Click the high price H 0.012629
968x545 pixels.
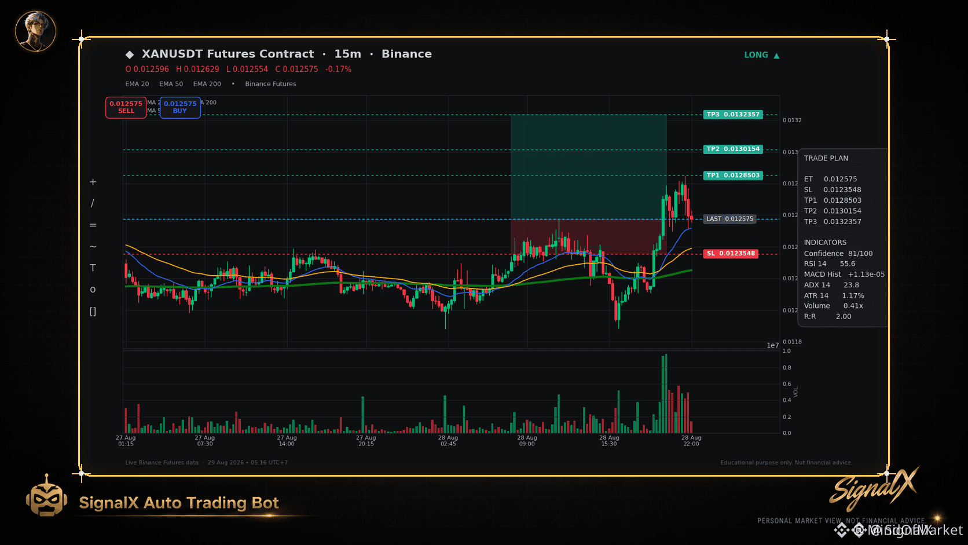click(x=197, y=70)
